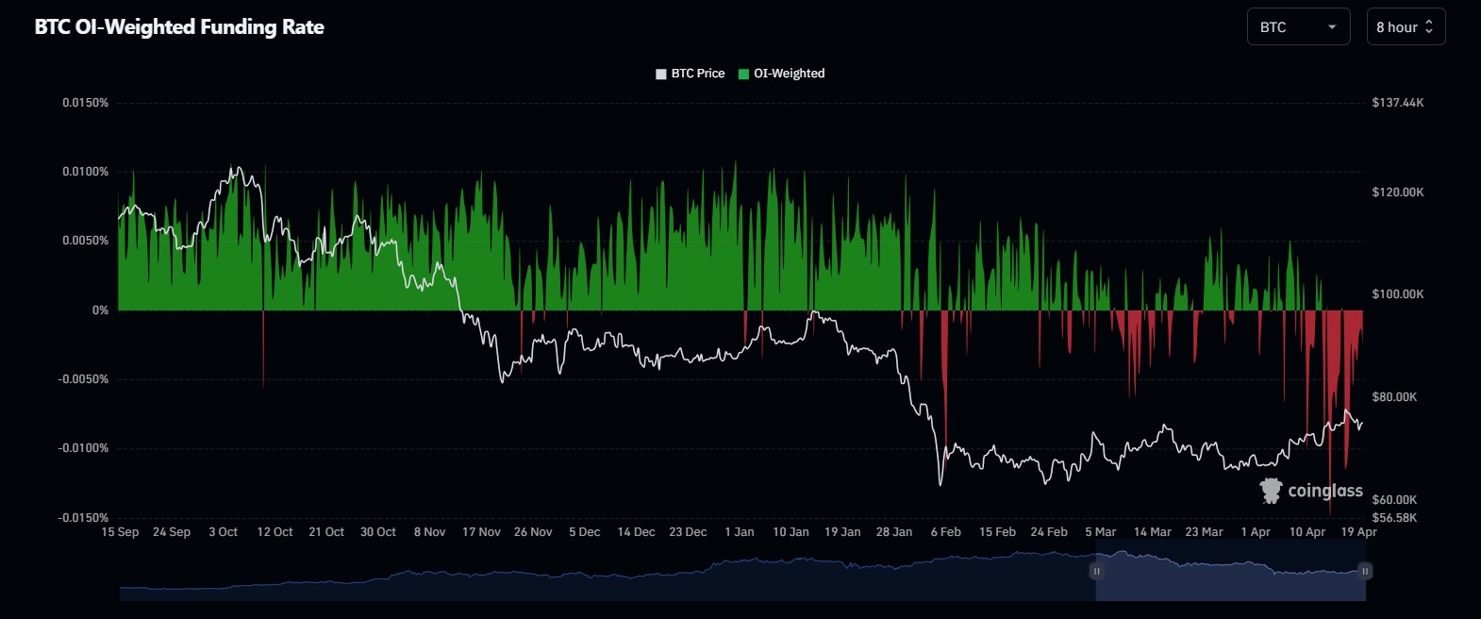Screen dimensions: 1481x619
Task: Open the 8 hour interval selector
Action: tap(1405, 27)
